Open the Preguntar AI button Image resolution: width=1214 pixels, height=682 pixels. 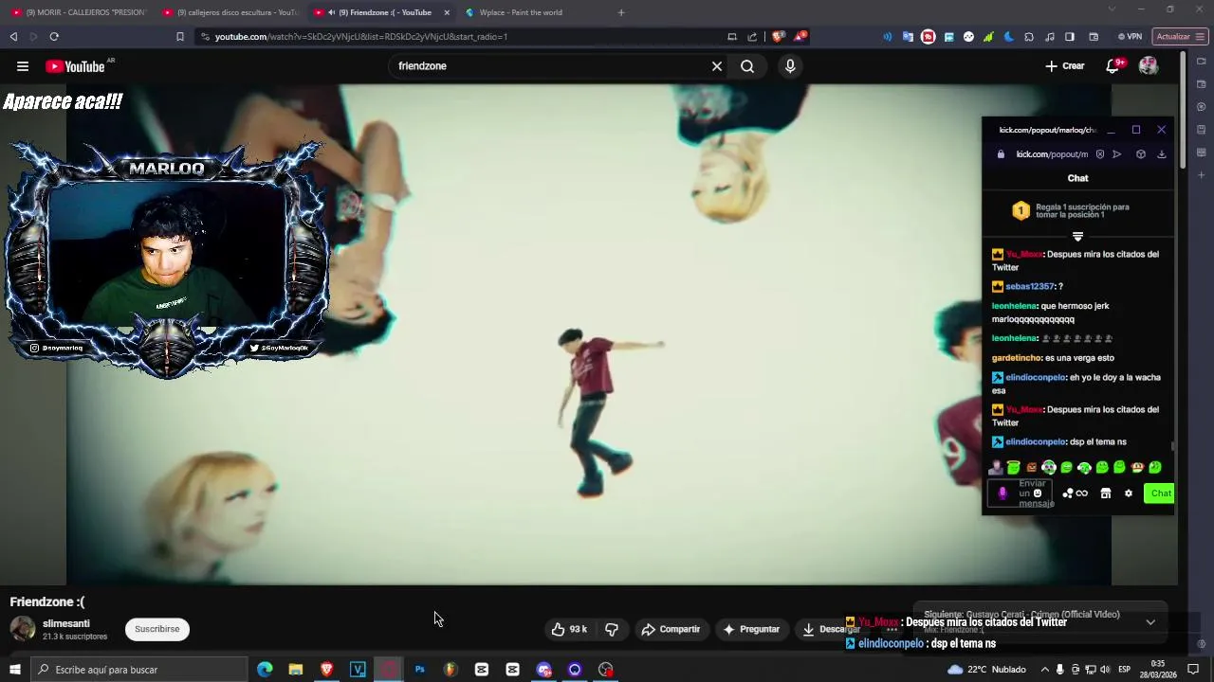point(751,629)
